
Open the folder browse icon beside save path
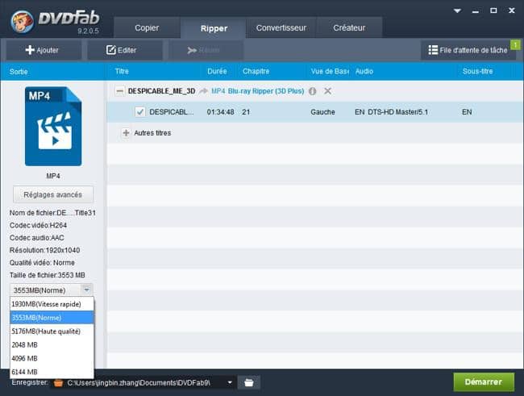pos(248,382)
